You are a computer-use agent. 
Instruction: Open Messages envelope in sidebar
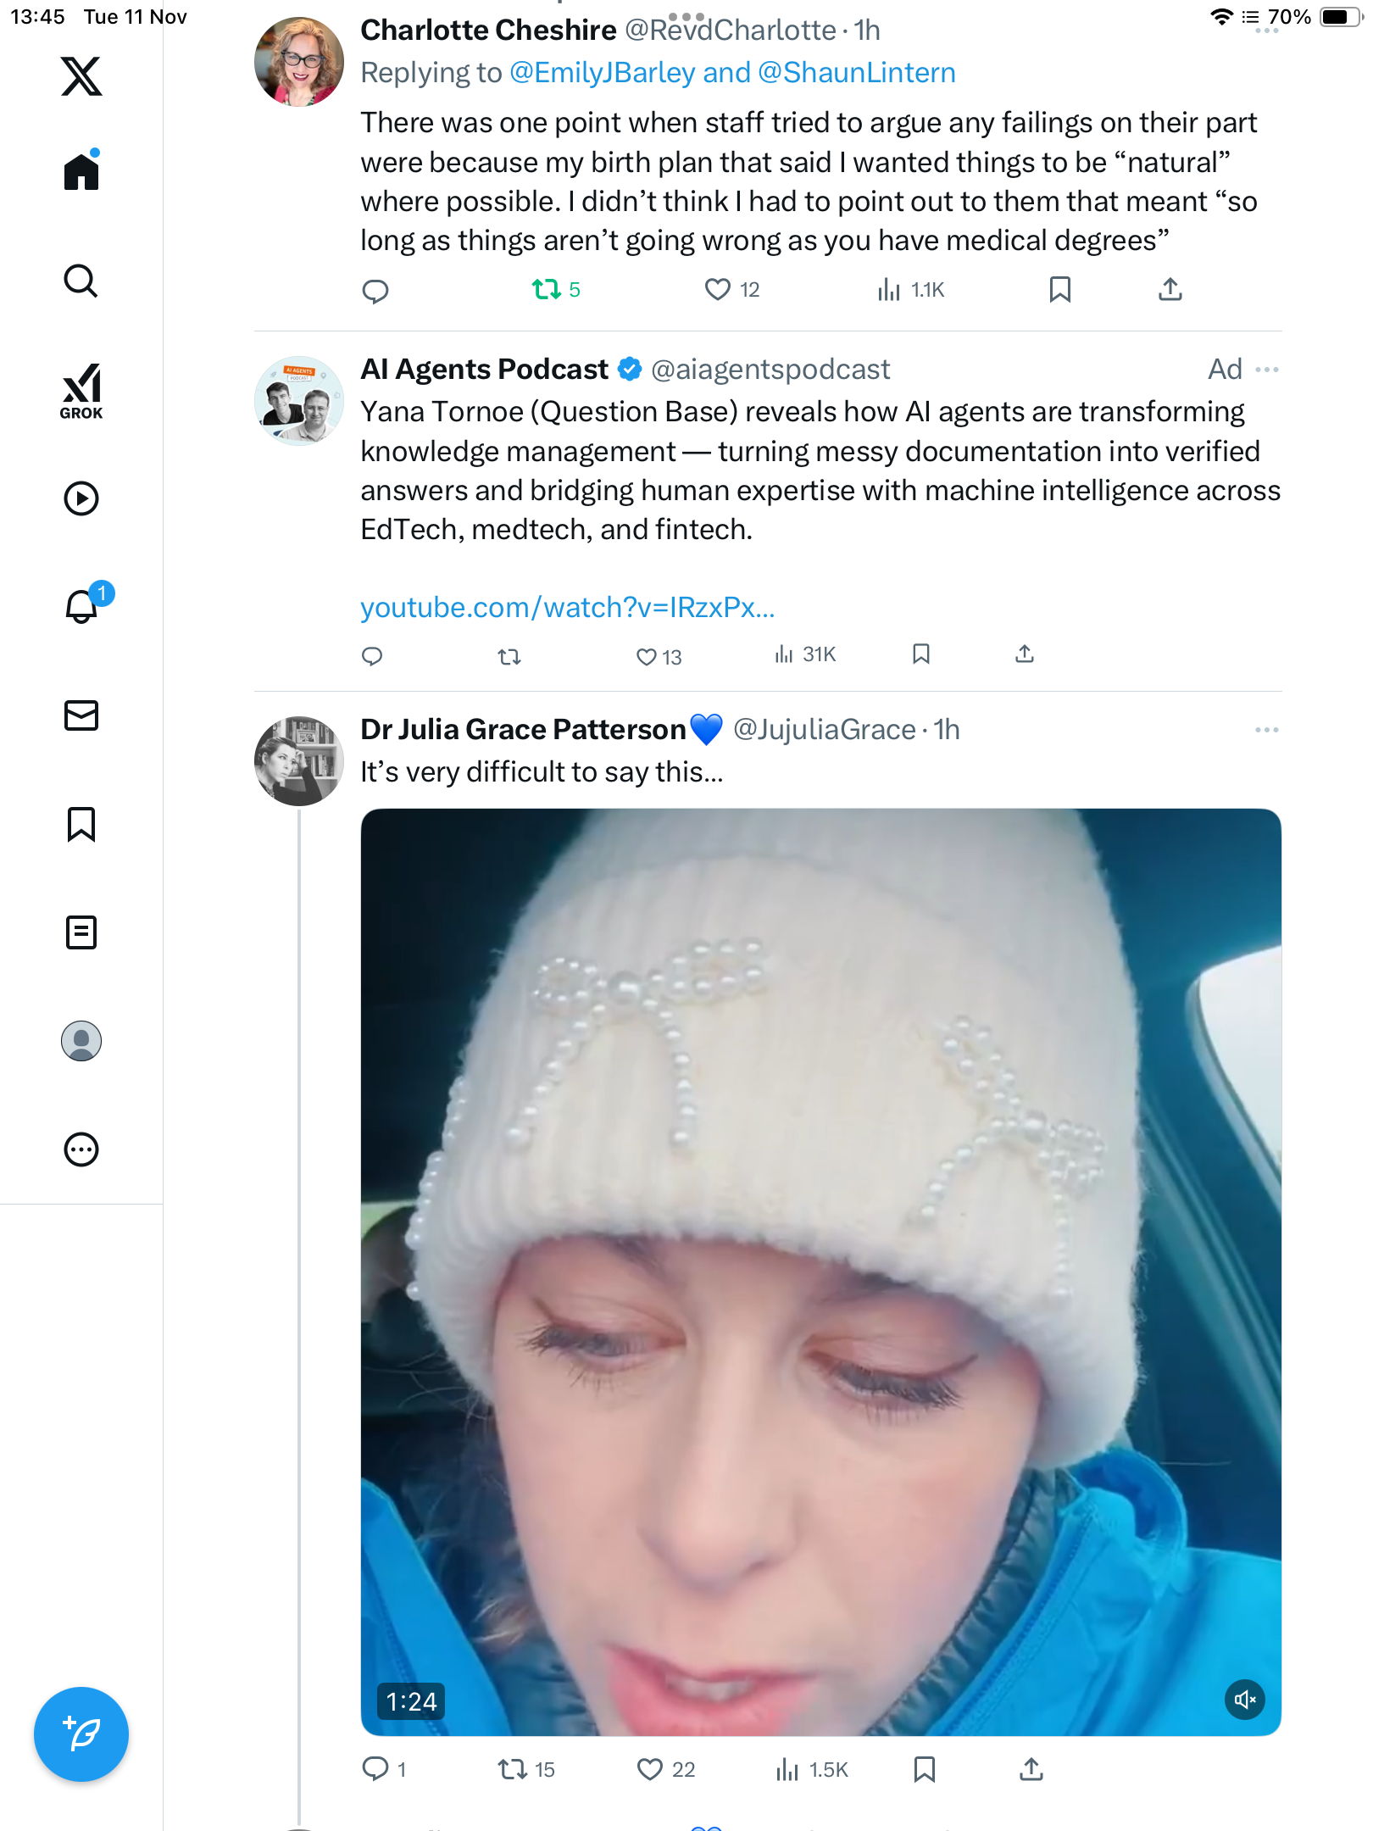[81, 715]
